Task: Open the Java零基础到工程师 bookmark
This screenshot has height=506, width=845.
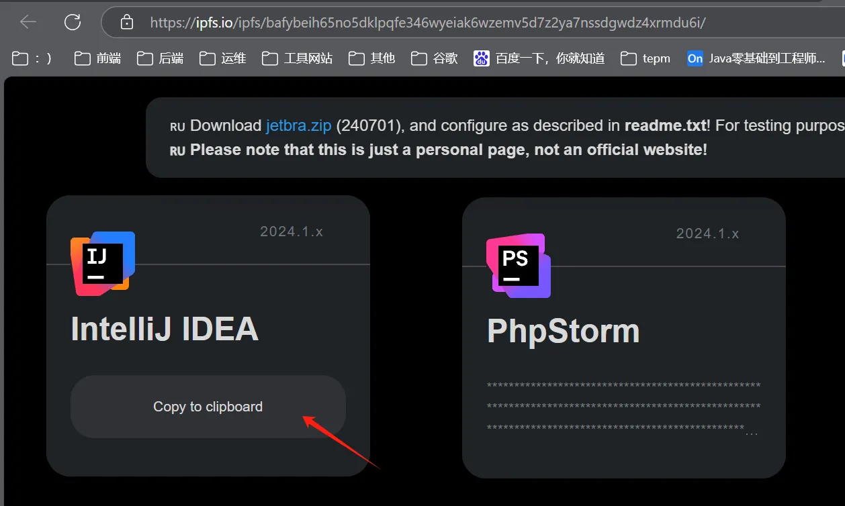Action: pyautogui.click(x=756, y=58)
